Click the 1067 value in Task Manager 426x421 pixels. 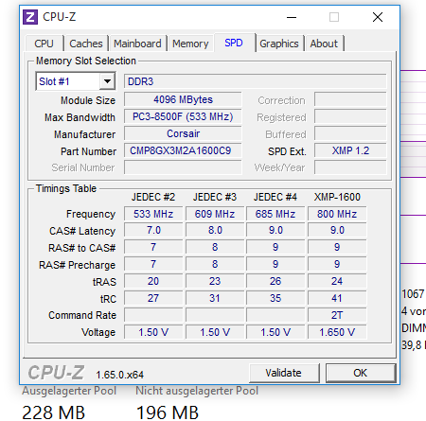point(413,294)
